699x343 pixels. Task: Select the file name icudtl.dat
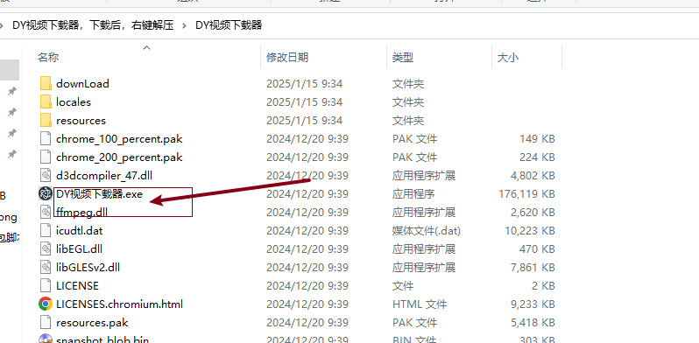(x=80, y=231)
